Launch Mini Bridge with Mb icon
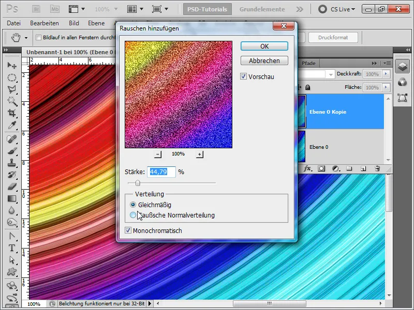This screenshot has width=414, height=310. (x=55, y=9)
